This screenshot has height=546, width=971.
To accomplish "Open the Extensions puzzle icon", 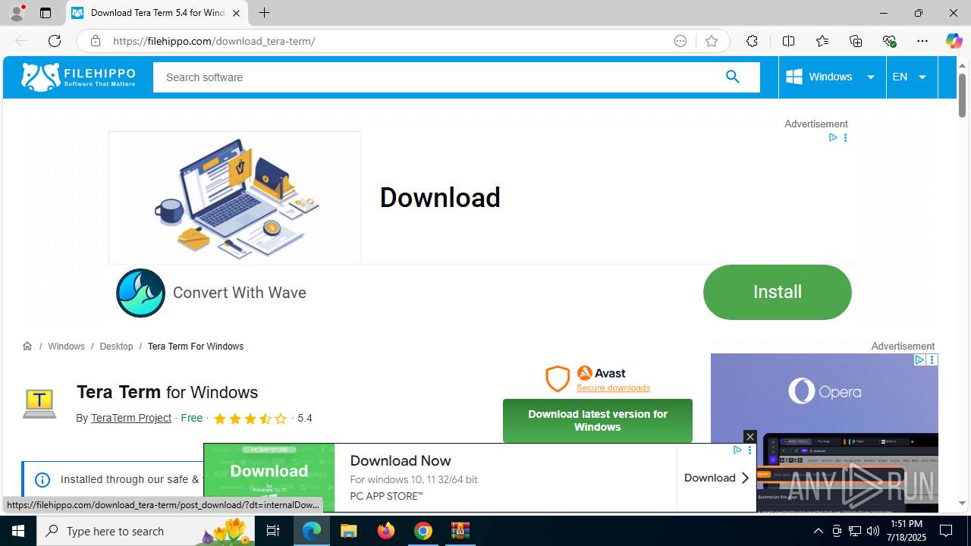I will [x=752, y=41].
